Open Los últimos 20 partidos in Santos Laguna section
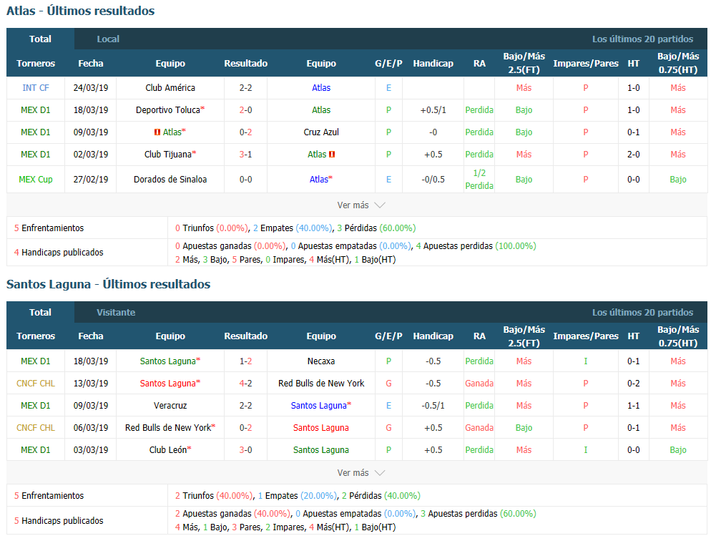This screenshot has width=711, height=536. click(642, 313)
